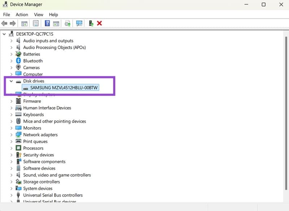The width and height of the screenshot is (289, 211).
Task: Click the scan for hardware changes monitor icon
Action: click(79, 23)
